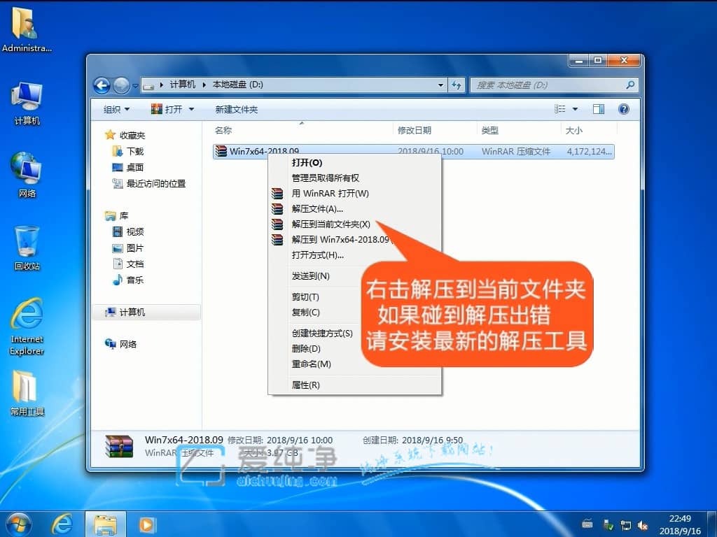Screen dimensions: 717x537
Task: Select the 网络 desktop icon
Action: [26, 173]
